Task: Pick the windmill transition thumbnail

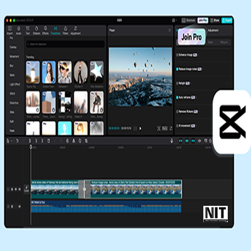Action: (x=33, y=72)
